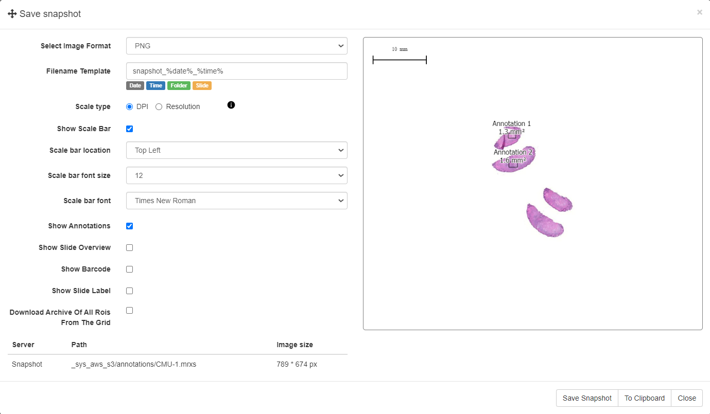Open the Scale bar location dropdown
Screen dimensions: 710x414
(236, 150)
